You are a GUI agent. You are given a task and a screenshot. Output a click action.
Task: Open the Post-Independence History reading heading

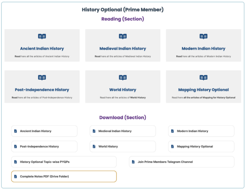tap(42, 90)
